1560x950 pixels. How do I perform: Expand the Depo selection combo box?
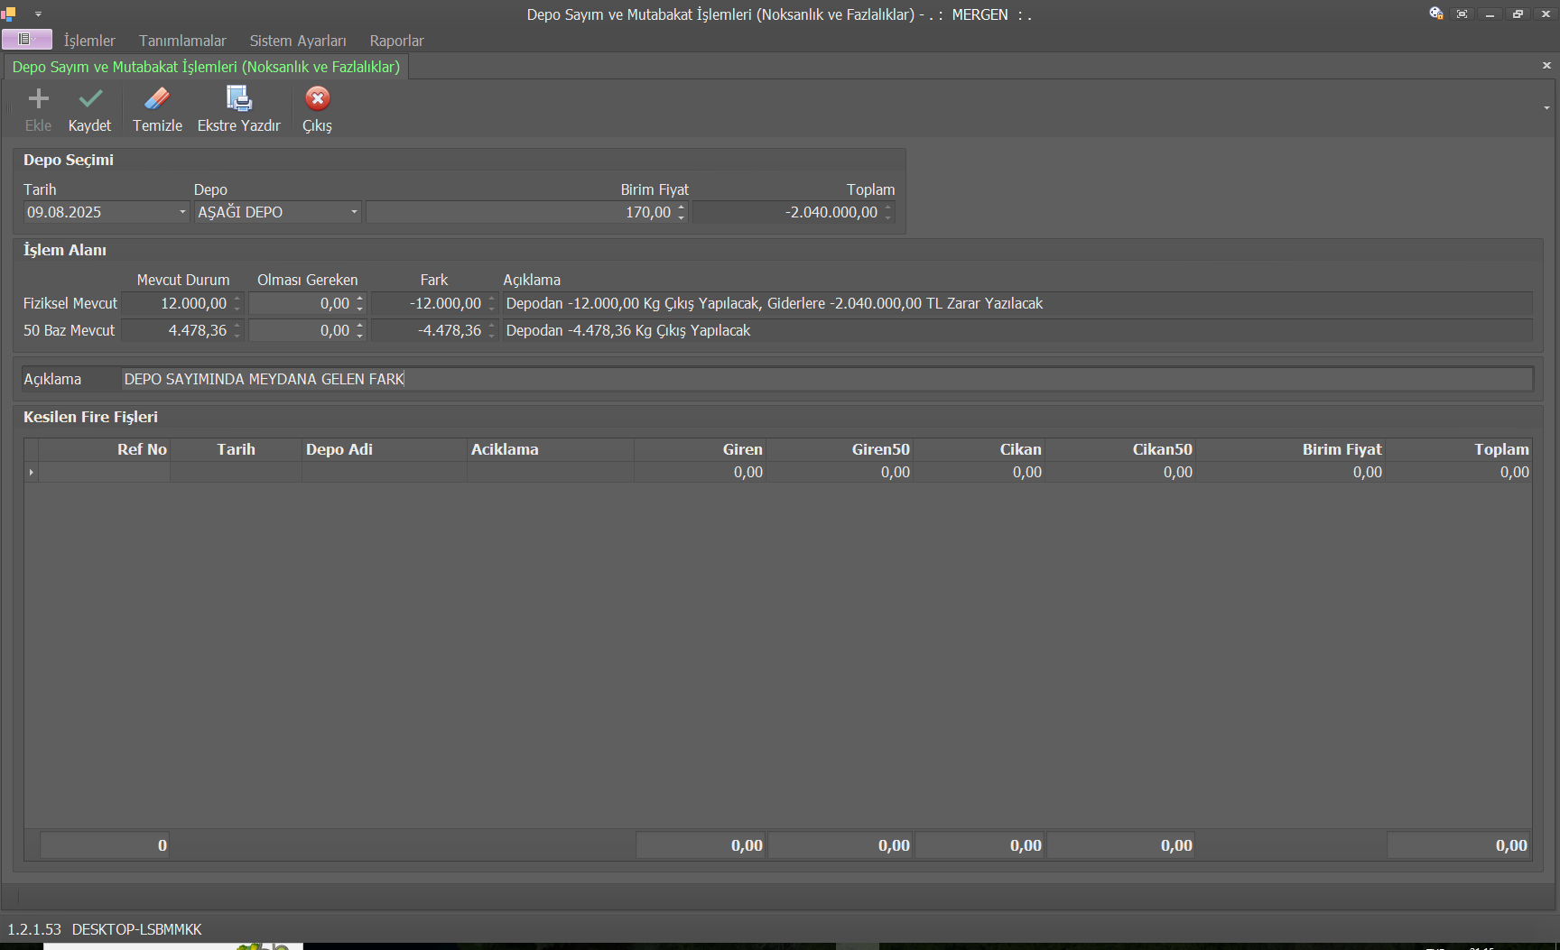354,212
